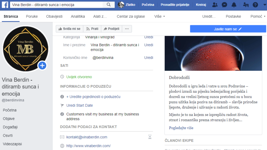267x150 pixels.
Task: Open the three-dots more actions button
Action: [x=127, y=29]
